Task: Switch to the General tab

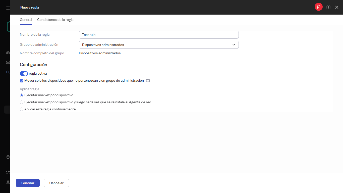Action: pyautogui.click(x=26, y=20)
